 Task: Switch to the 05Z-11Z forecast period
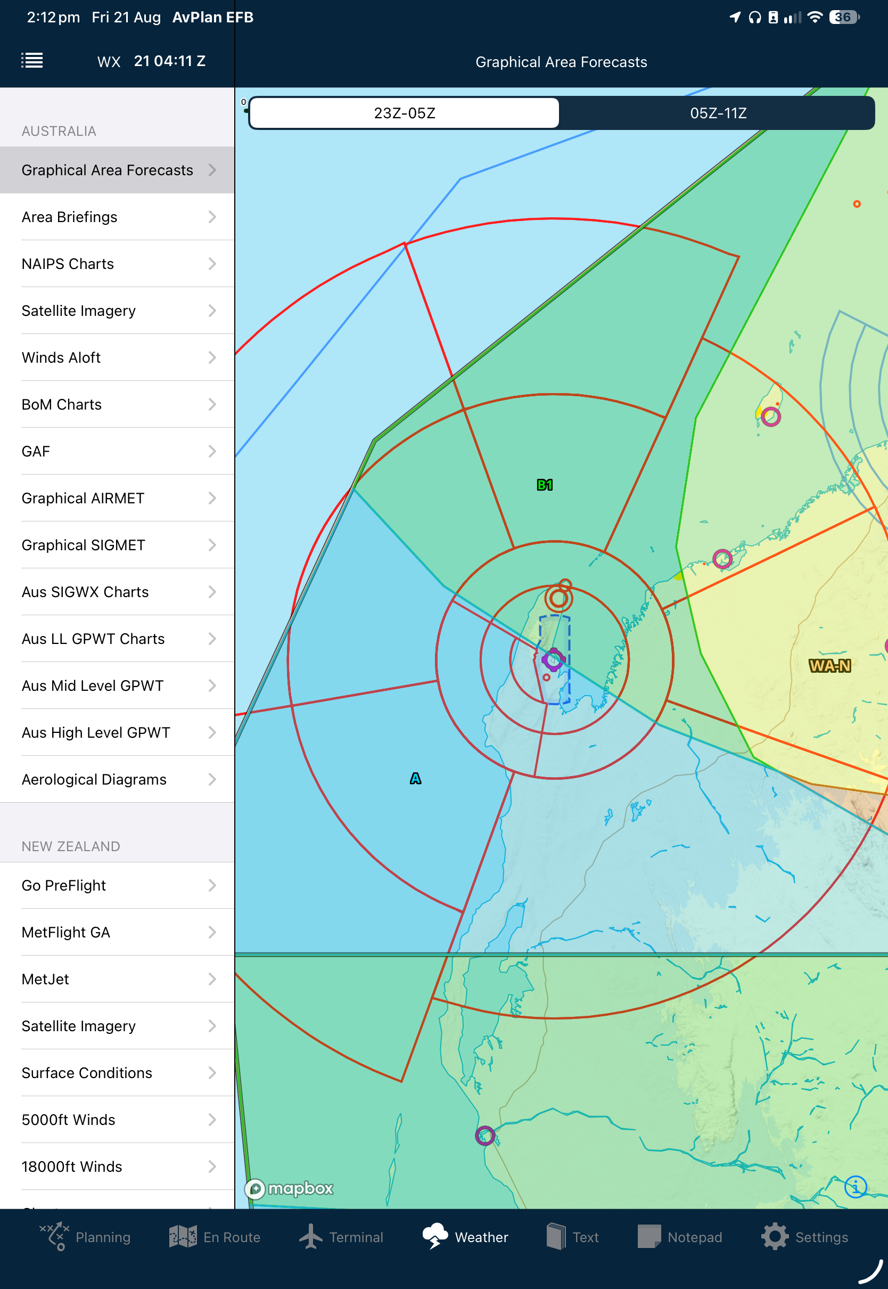[718, 113]
